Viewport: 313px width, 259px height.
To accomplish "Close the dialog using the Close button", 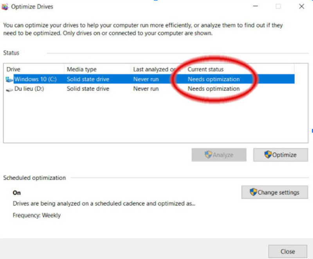I will pos(288,252).
